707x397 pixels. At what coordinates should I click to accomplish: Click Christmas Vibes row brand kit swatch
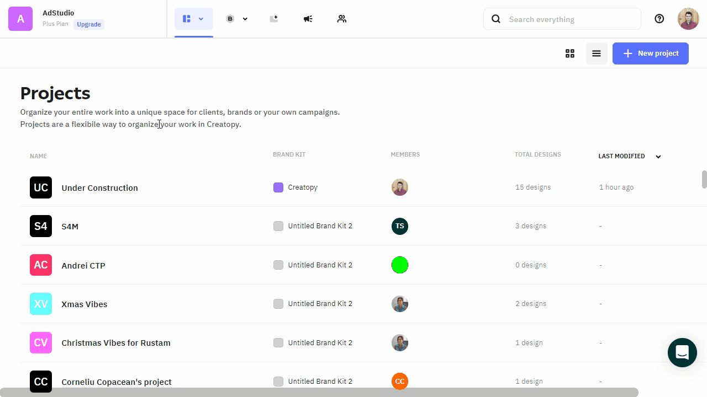pos(278,342)
